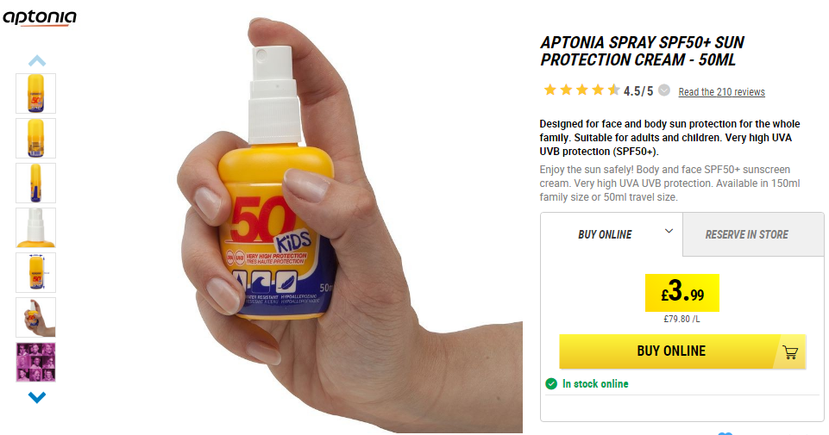Select second bottle back-label thumbnail

tap(35, 139)
